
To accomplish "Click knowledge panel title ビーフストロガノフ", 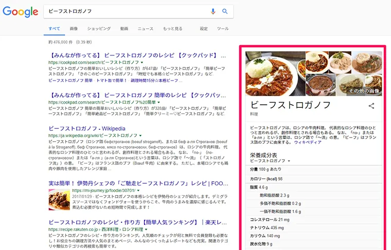I will click(291, 105).
